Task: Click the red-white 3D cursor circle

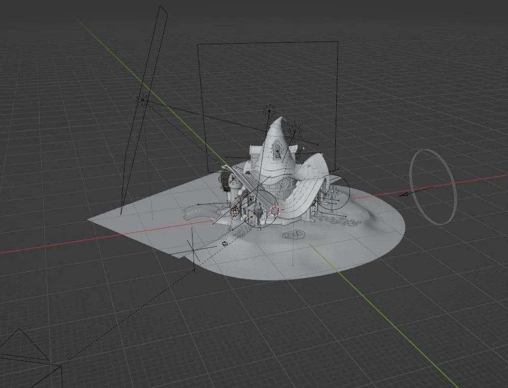Action: click(275, 211)
